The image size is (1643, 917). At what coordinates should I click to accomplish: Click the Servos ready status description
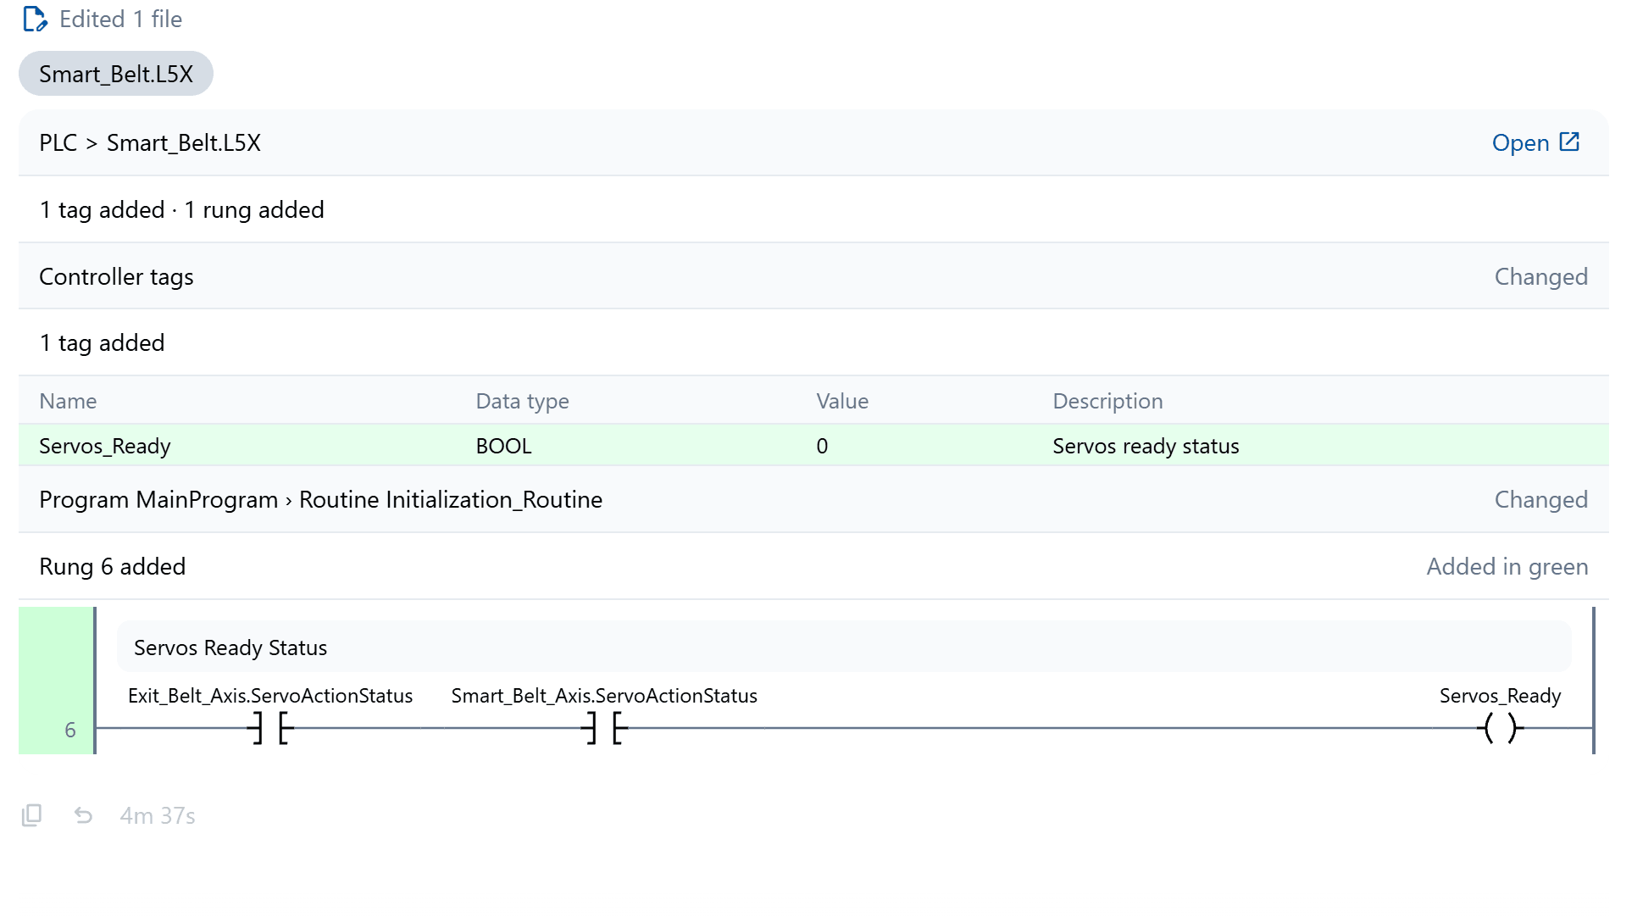[x=1146, y=446]
